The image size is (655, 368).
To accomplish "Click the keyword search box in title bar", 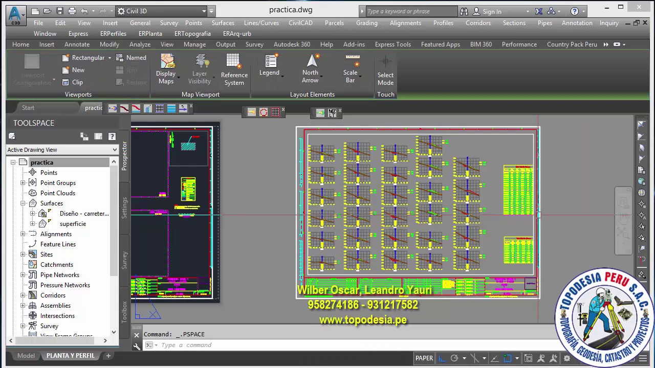I will pos(411,11).
